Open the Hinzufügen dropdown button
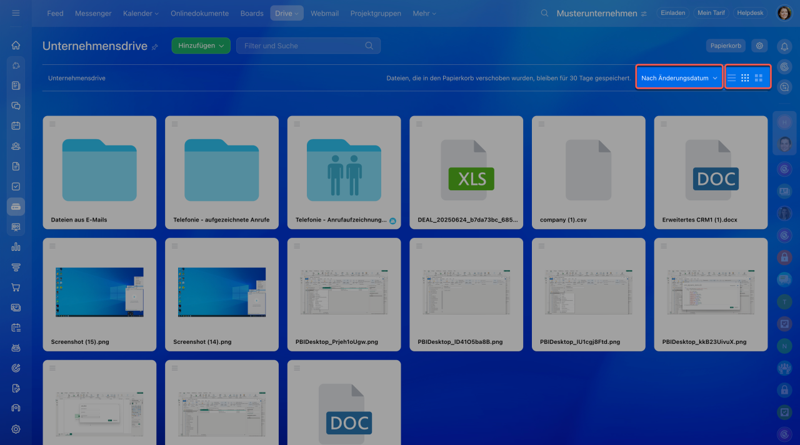 [x=201, y=46]
